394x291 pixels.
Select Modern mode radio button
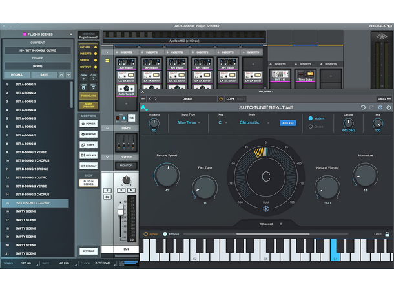(x=311, y=118)
